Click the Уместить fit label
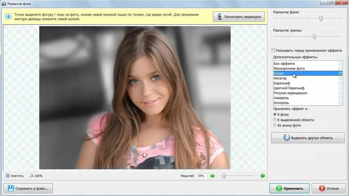The image size is (349, 196). tap(17, 176)
